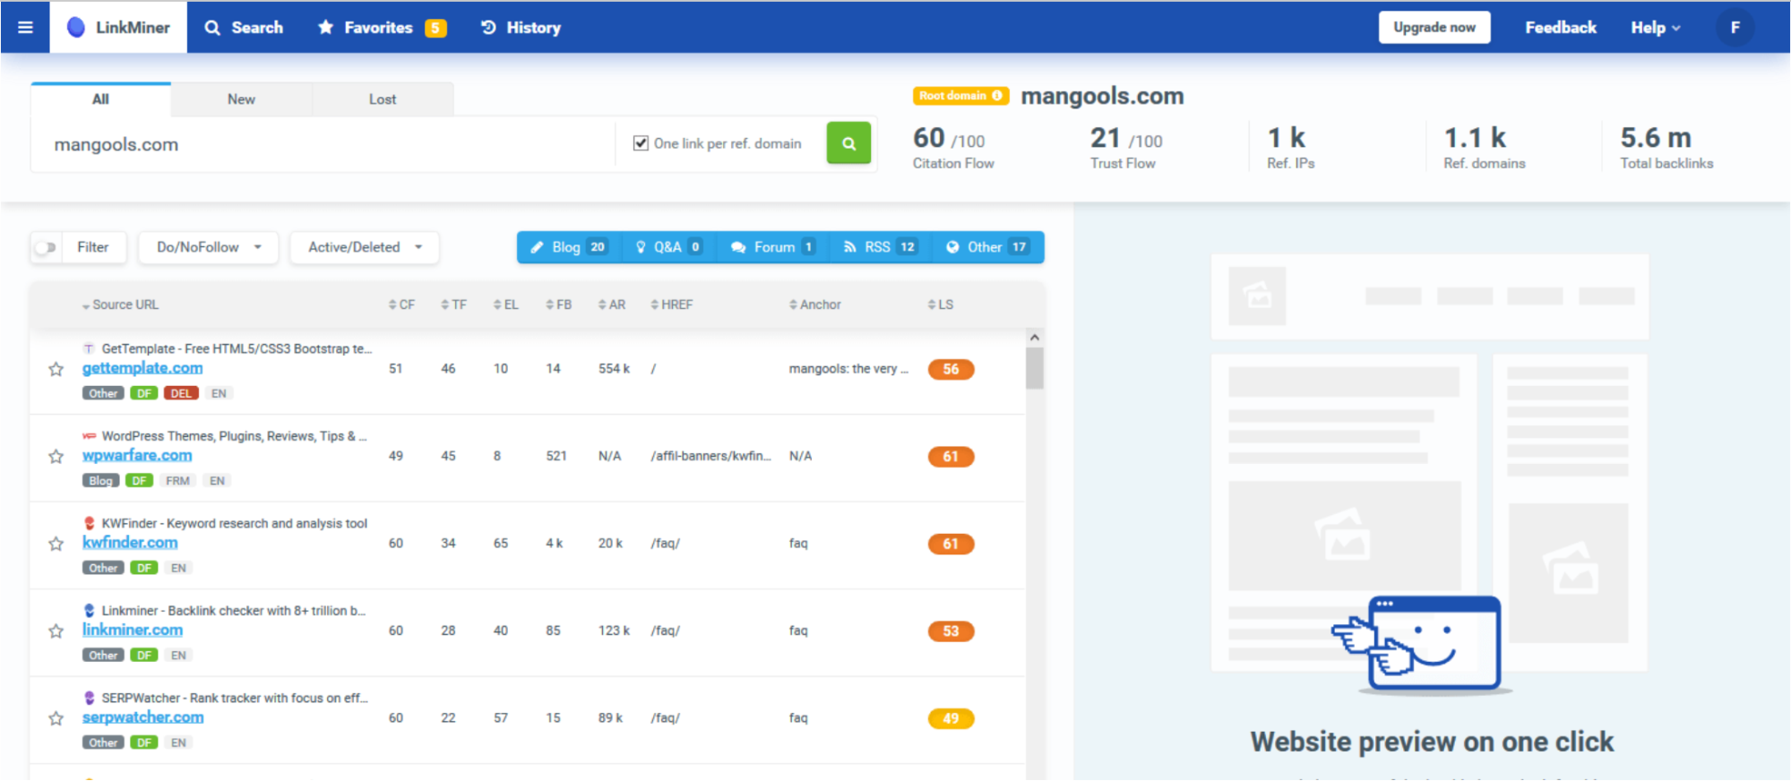Click the Search magnifier icon in navbar
The width and height of the screenshot is (1791, 781).
(x=212, y=28)
